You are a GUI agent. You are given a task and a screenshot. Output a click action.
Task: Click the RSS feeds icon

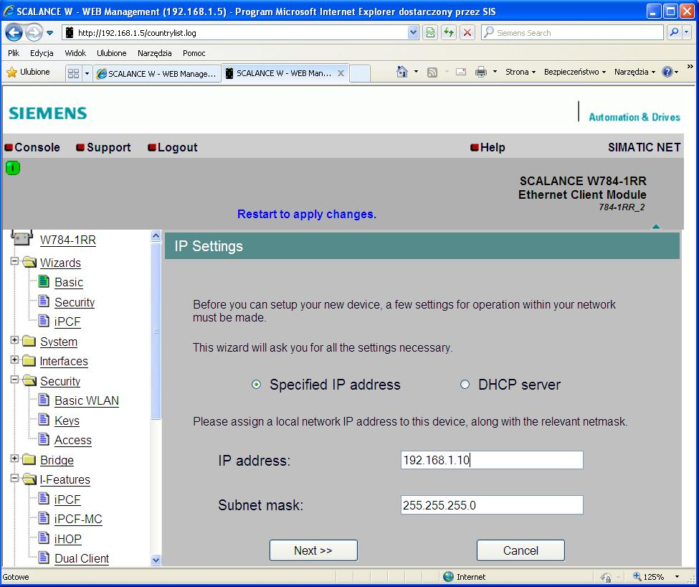tap(432, 72)
